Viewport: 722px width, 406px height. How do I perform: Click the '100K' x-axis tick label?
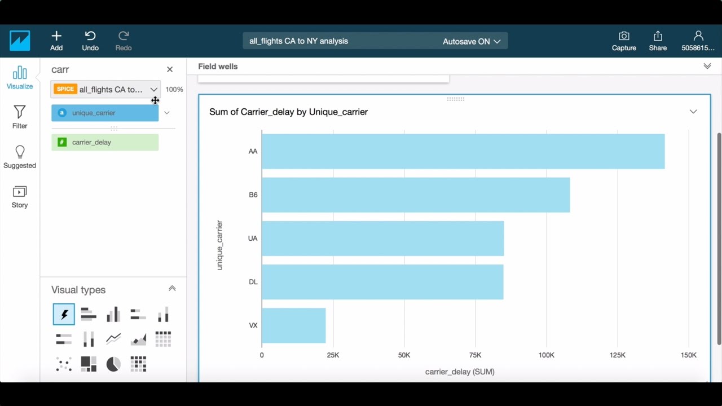coord(546,355)
